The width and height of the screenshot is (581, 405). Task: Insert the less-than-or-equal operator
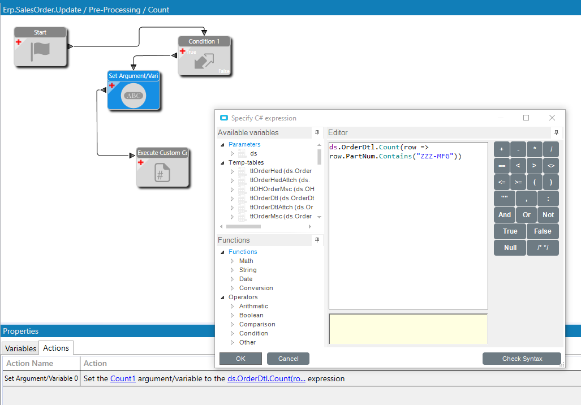click(x=502, y=182)
